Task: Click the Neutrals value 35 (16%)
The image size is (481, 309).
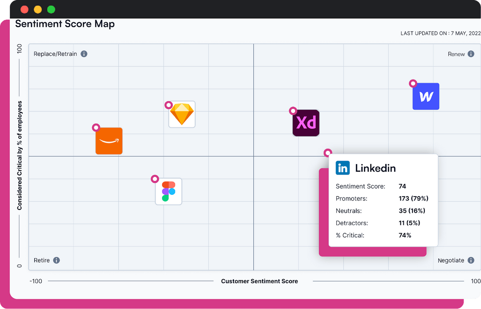Action: pos(412,211)
